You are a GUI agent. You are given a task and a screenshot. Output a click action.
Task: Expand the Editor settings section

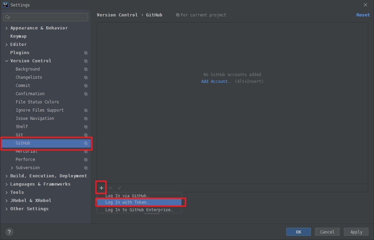tap(7, 45)
